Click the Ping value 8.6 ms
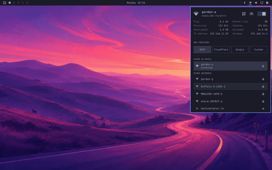 pos(224,21)
